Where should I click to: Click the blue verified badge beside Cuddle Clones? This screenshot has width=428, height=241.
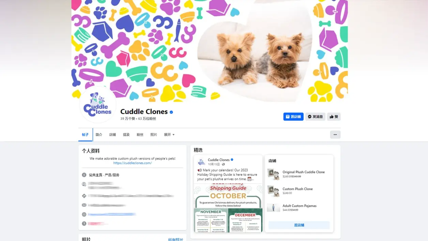(x=171, y=112)
